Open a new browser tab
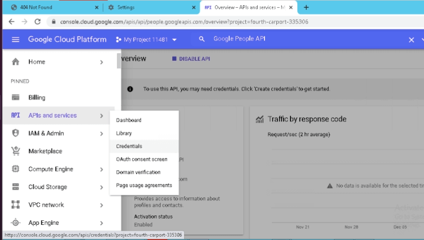The width and height of the screenshot is (424, 240). (x=306, y=7)
